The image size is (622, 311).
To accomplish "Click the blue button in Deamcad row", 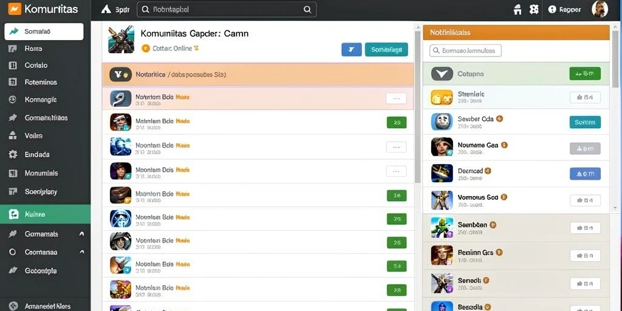I will click(x=585, y=173).
